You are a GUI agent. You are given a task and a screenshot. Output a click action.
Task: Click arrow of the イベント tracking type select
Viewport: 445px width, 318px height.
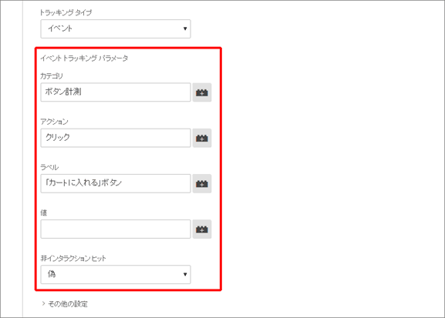185,28
